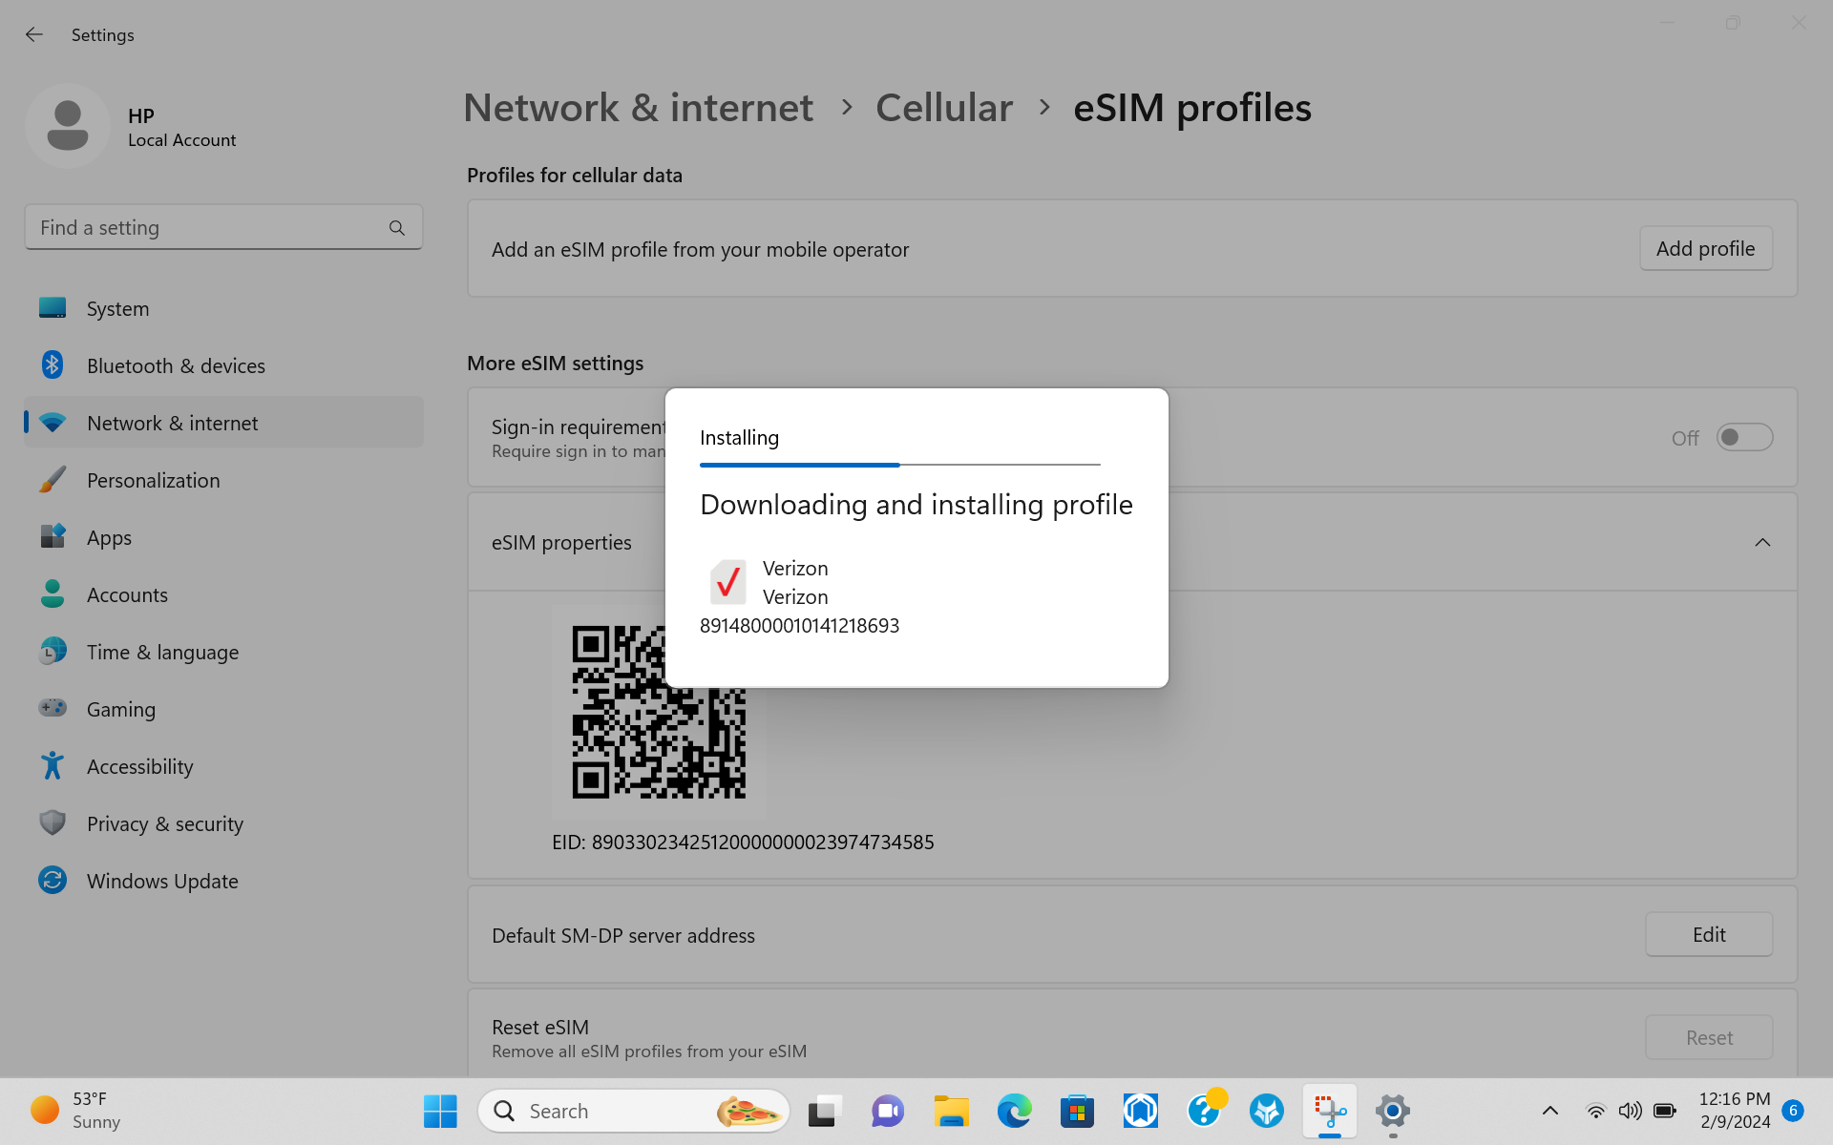Click the battery icon in system tray

tap(1665, 1111)
